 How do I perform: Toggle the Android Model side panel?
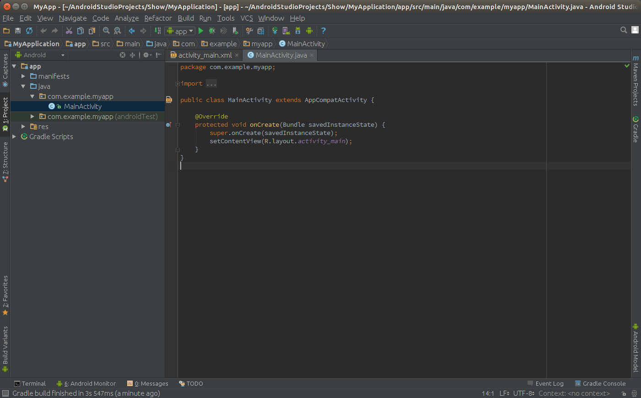click(x=636, y=348)
